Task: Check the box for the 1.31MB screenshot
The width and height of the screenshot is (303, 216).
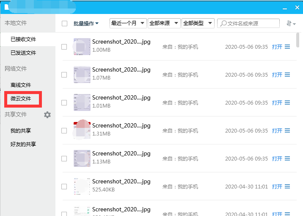Action: point(64,131)
